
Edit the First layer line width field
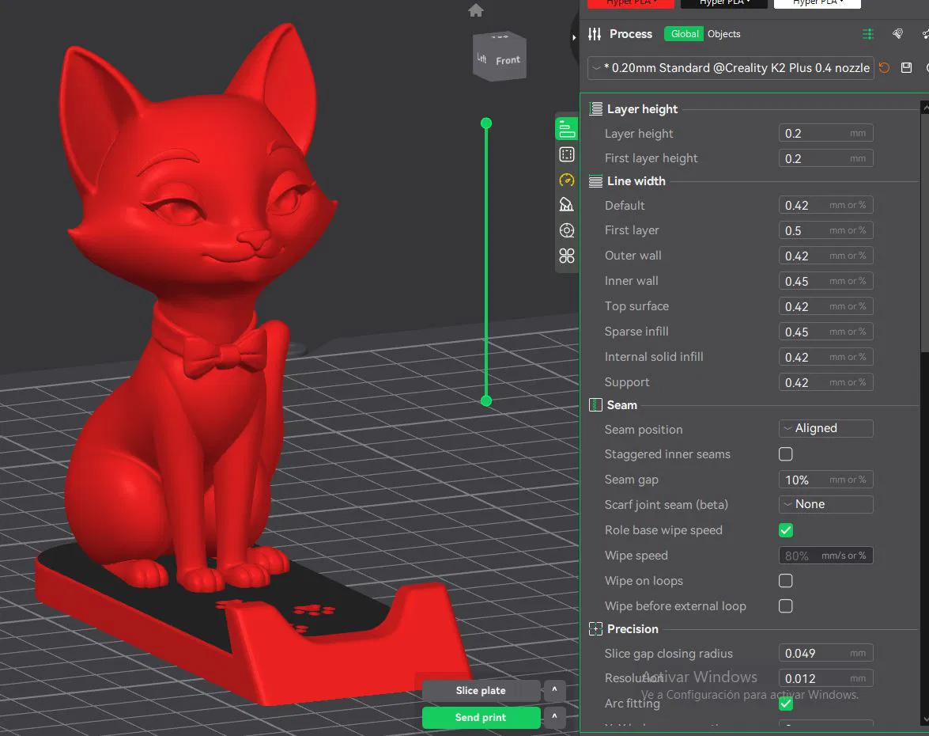coord(826,230)
